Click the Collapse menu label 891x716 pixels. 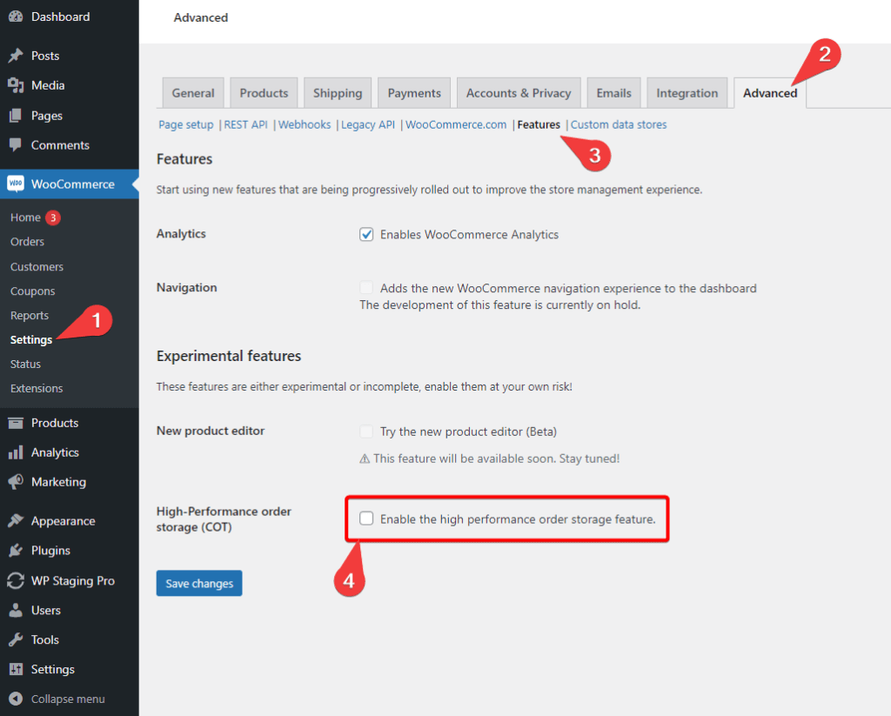point(68,699)
